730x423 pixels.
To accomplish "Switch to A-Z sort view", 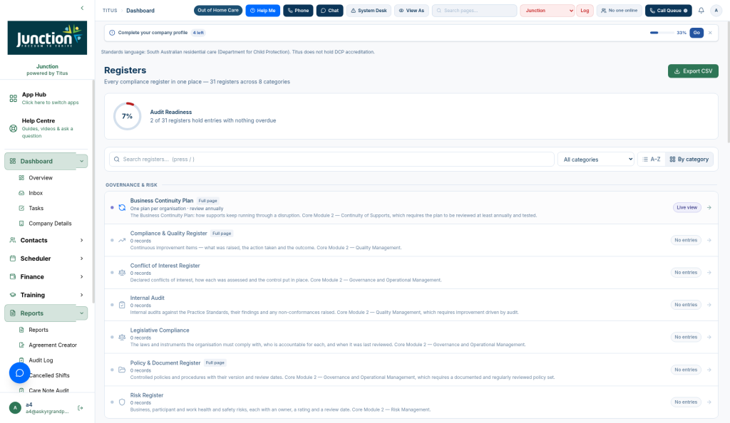I will [652, 159].
